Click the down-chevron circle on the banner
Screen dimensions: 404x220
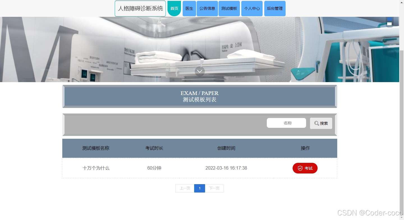pyautogui.click(x=200, y=71)
